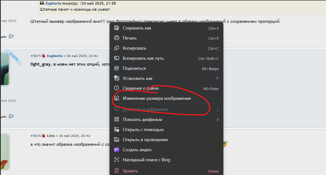Click the quoted text Штатные паинт и ножницы не умеют
326x175 pixels.
pos(75,9)
